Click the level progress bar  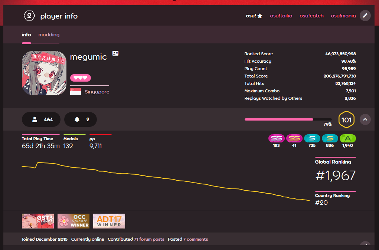288,119
